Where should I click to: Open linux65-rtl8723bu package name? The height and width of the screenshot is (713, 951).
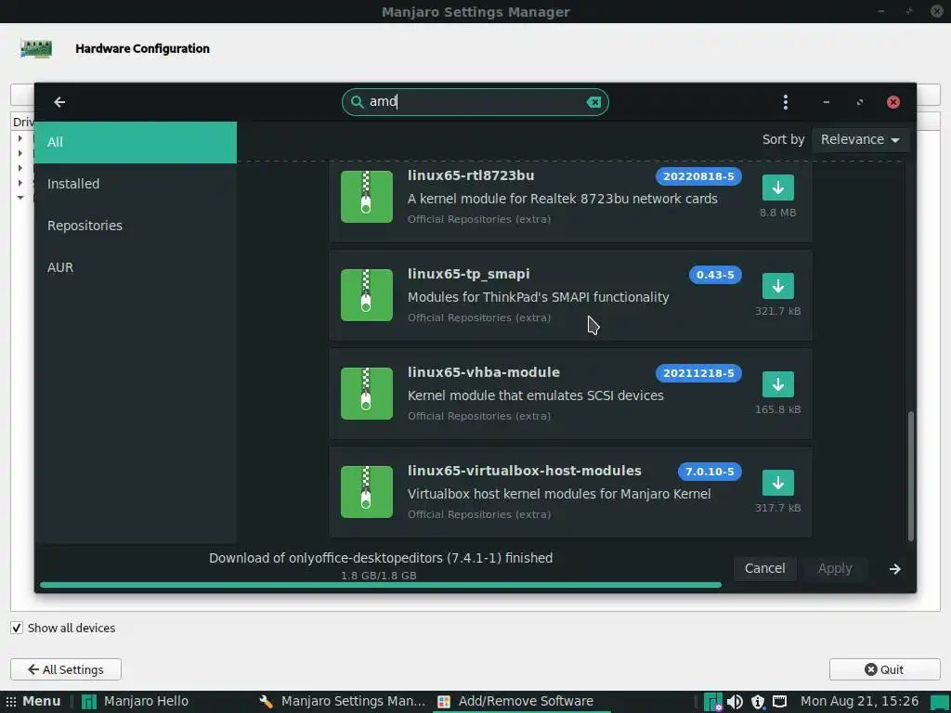(471, 175)
